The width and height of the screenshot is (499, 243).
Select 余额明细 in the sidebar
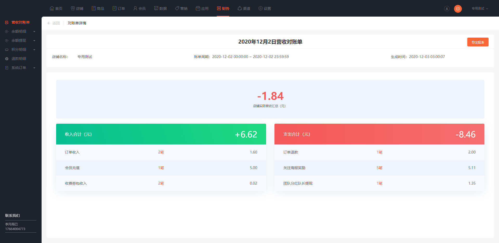[x=19, y=31]
